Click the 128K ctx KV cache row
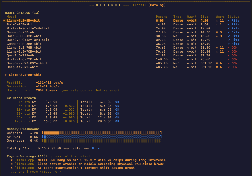 tap(64, 121)
